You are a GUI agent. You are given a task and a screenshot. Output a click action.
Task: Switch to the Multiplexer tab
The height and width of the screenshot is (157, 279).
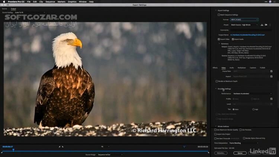coord(242,68)
